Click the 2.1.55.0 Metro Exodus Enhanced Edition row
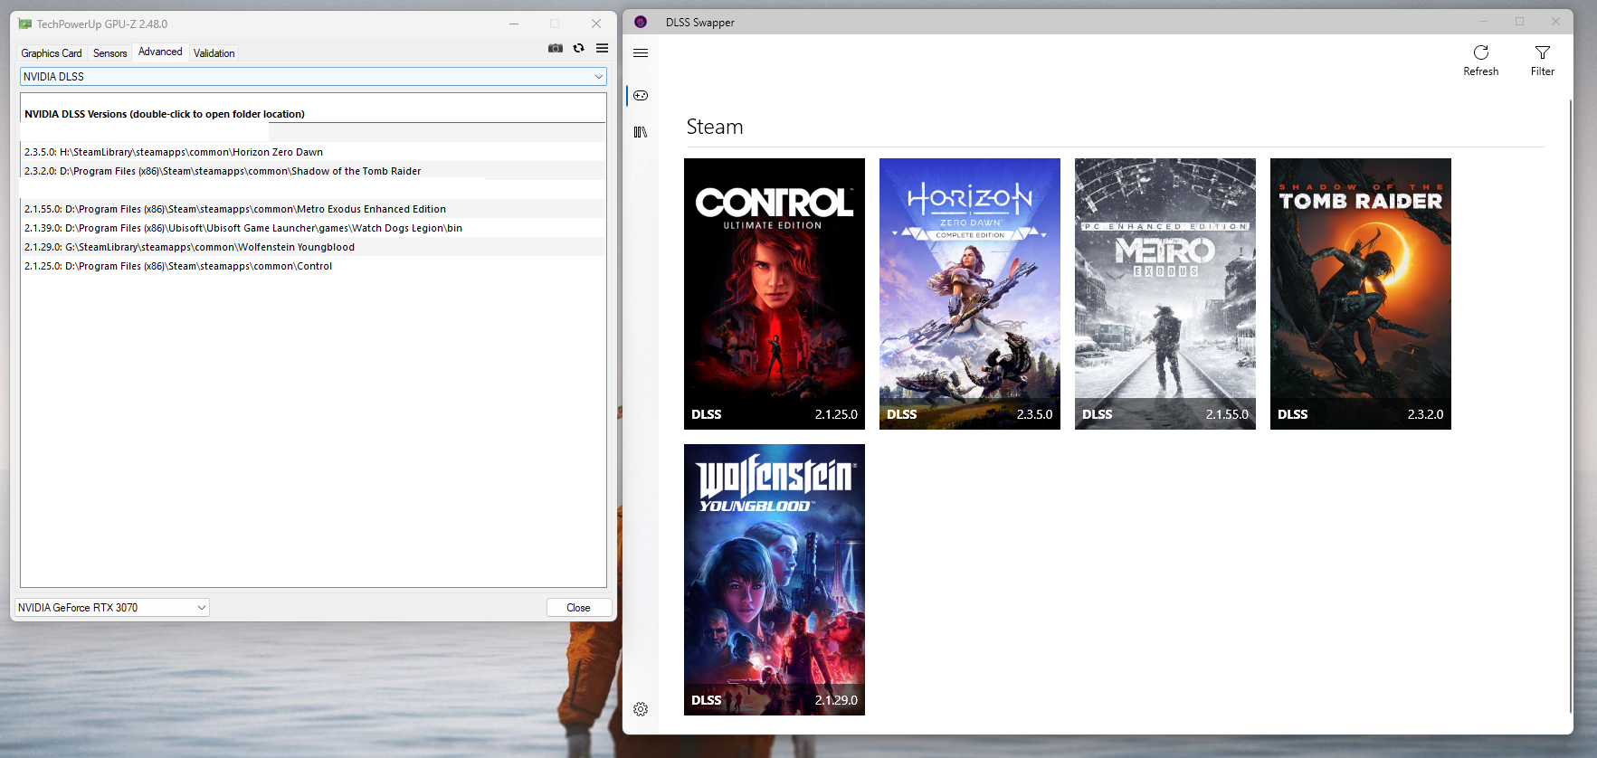Image resolution: width=1597 pixels, height=758 pixels. [313, 209]
